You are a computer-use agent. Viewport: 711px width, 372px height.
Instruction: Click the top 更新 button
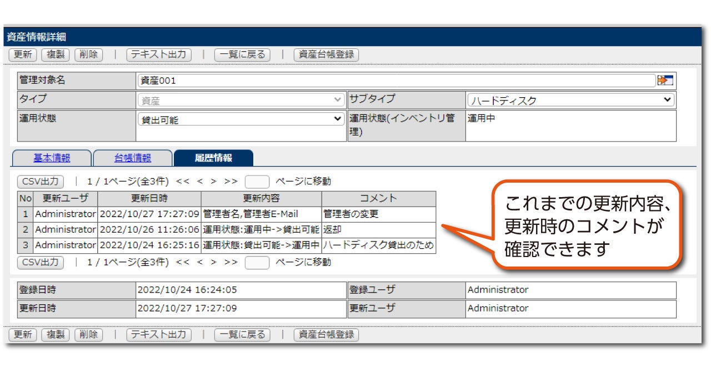click(x=23, y=54)
